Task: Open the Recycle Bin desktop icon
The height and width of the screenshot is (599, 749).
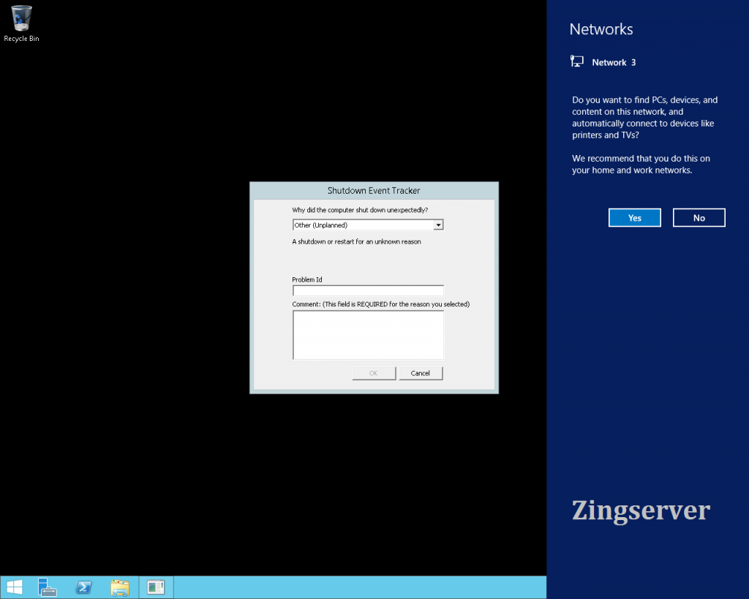Action: pyautogui.click(x=21, y=23)
